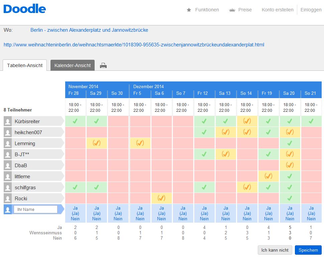Click the star icon beside Funktionen

pyautogui.click(x=189, y=10)
